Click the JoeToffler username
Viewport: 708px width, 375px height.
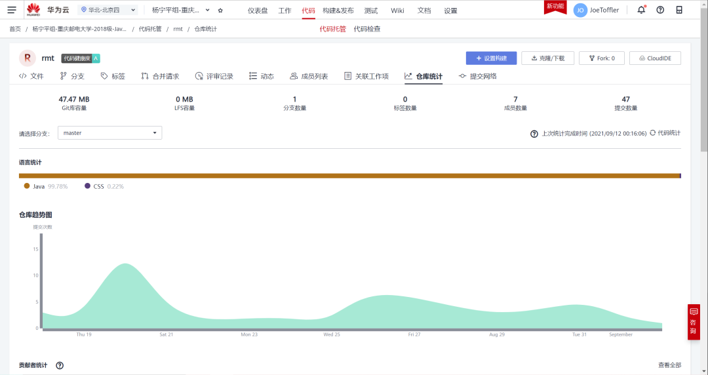click(x=604, y=10)
